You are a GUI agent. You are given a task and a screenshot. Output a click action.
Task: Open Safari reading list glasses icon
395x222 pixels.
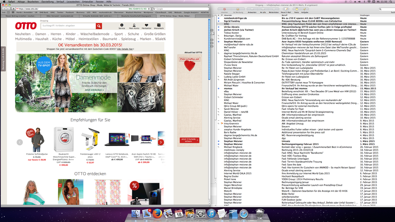pos(4,12)
